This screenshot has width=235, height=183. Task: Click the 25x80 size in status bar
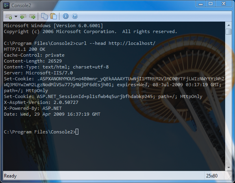coord(212,176)
